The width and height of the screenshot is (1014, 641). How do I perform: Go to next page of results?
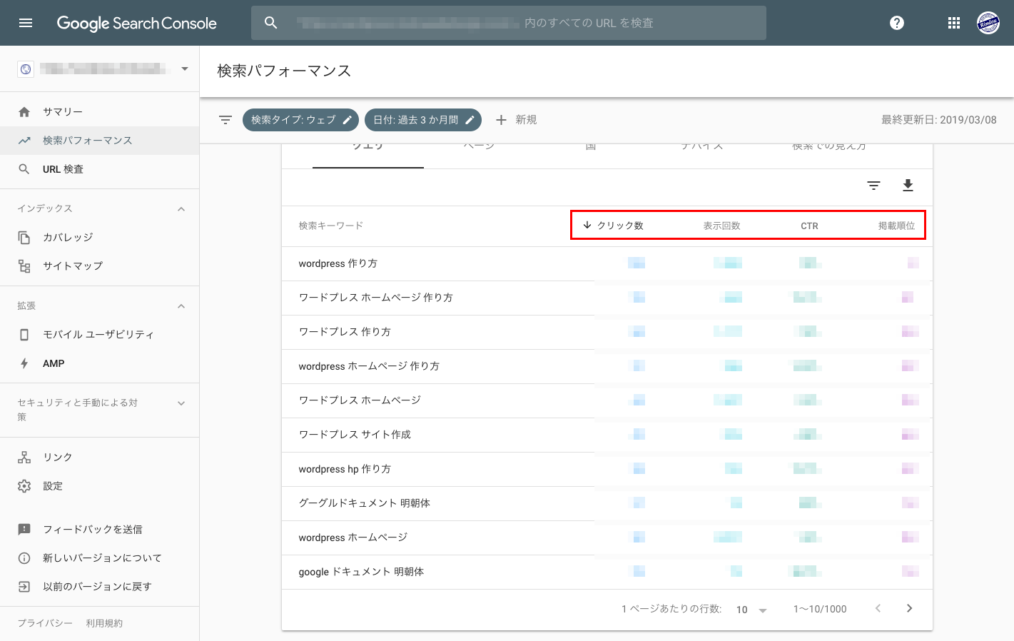pos(909,608)
